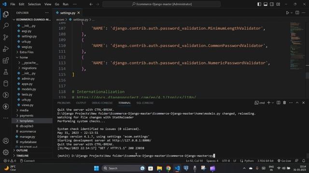
Task: Click errors and warnings count in status bar
Action: [x=10, y=161]
